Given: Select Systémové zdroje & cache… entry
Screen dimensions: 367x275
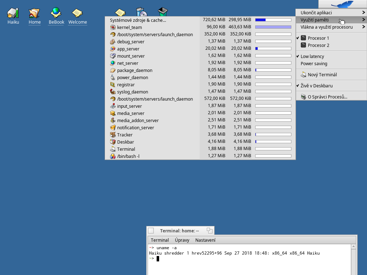Looking at the screenshot, I should pos(200,20).
